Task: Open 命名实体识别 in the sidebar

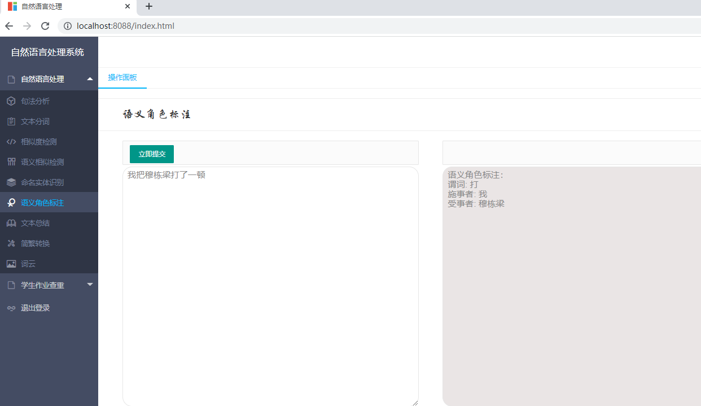Action: [x=49, y=182]
